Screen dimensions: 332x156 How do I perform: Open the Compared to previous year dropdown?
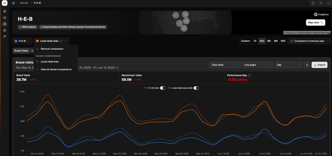(309, 41)
